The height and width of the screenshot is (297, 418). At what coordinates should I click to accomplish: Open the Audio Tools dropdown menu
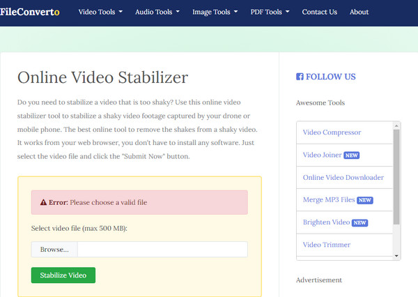point(157,12)
